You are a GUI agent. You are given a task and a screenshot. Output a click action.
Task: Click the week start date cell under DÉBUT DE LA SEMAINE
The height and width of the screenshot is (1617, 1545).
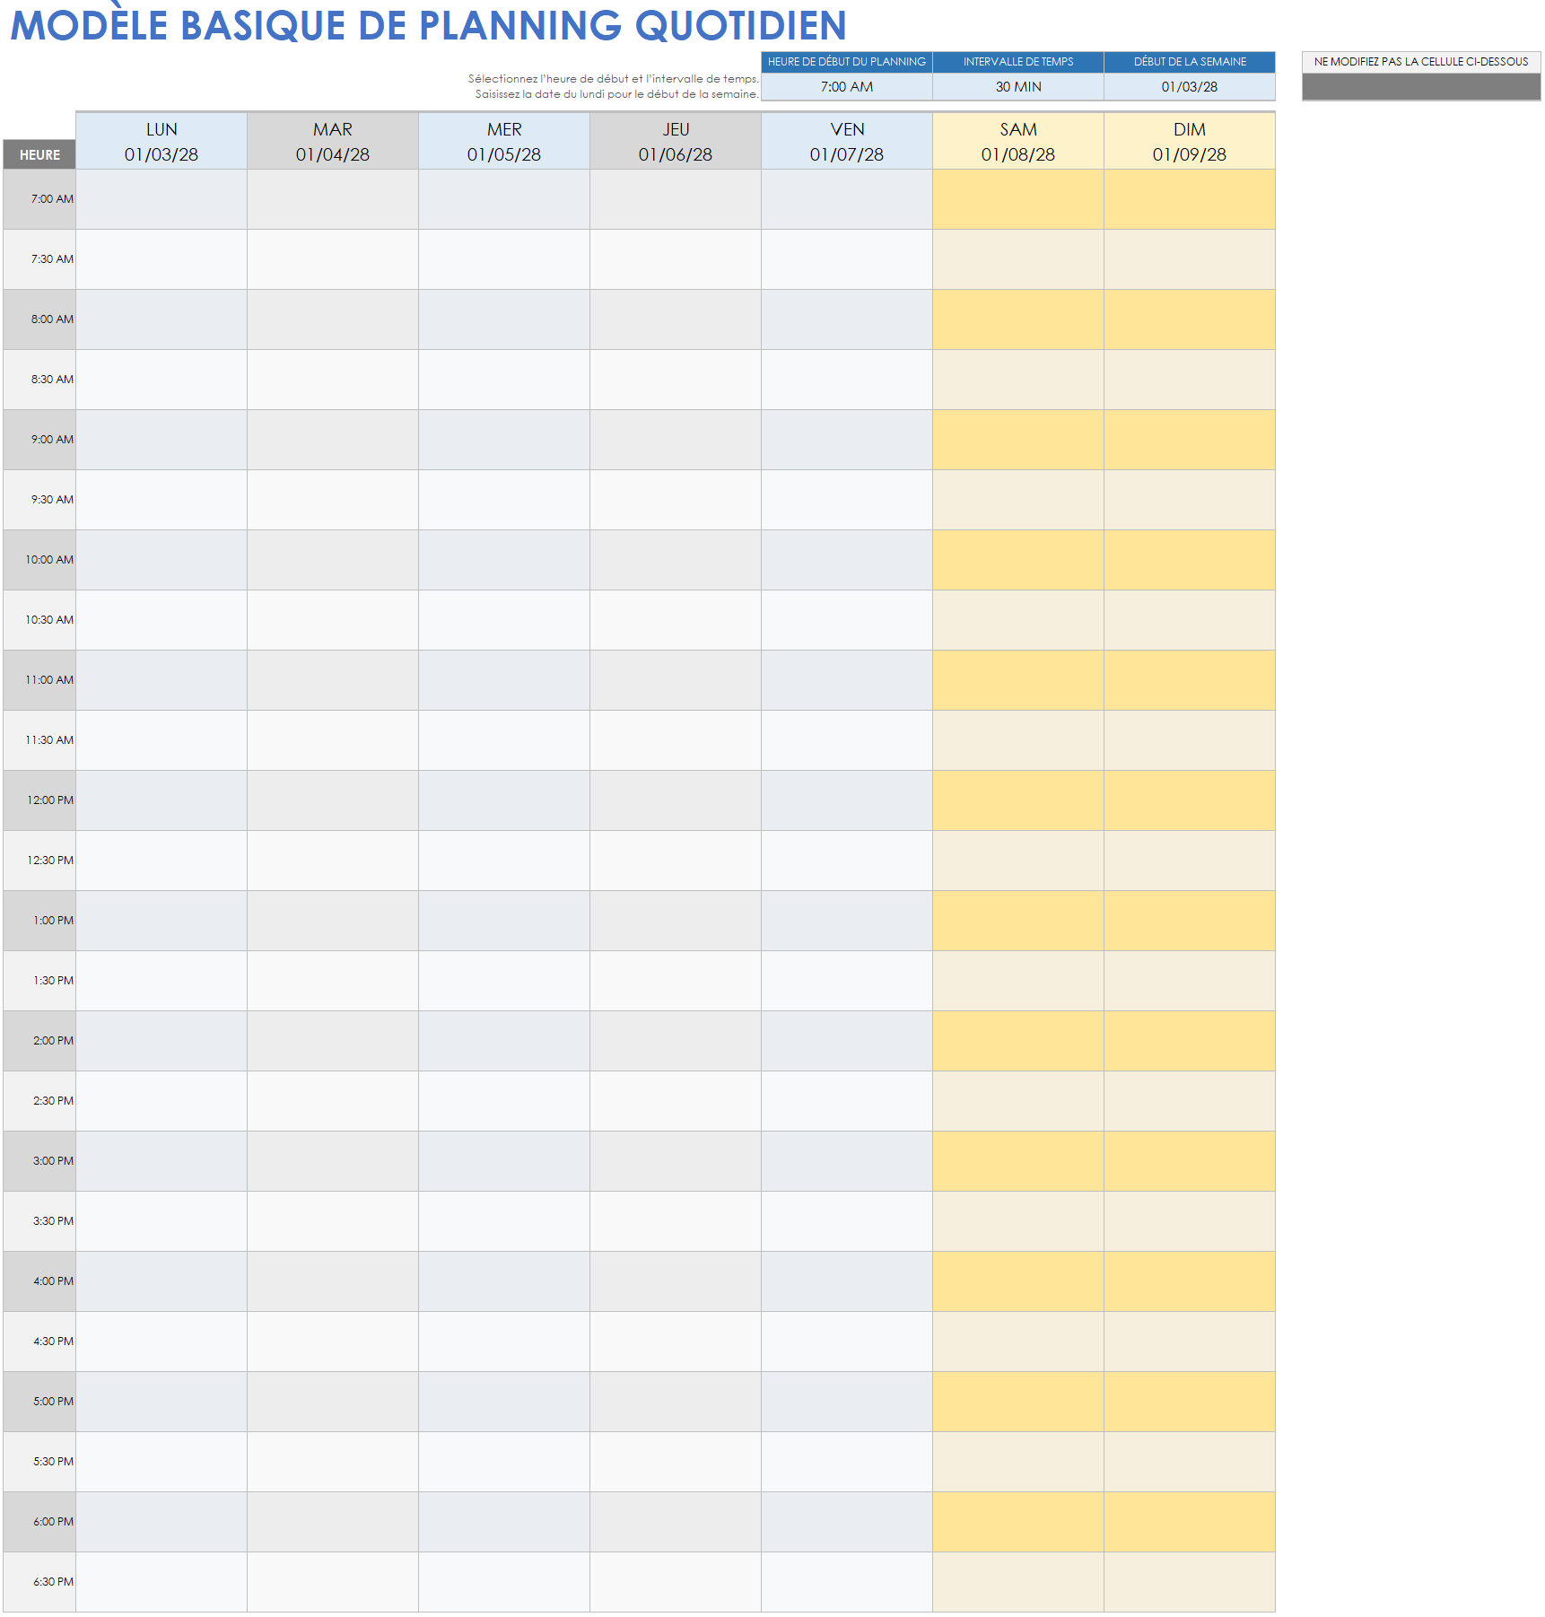point(1189,87)
